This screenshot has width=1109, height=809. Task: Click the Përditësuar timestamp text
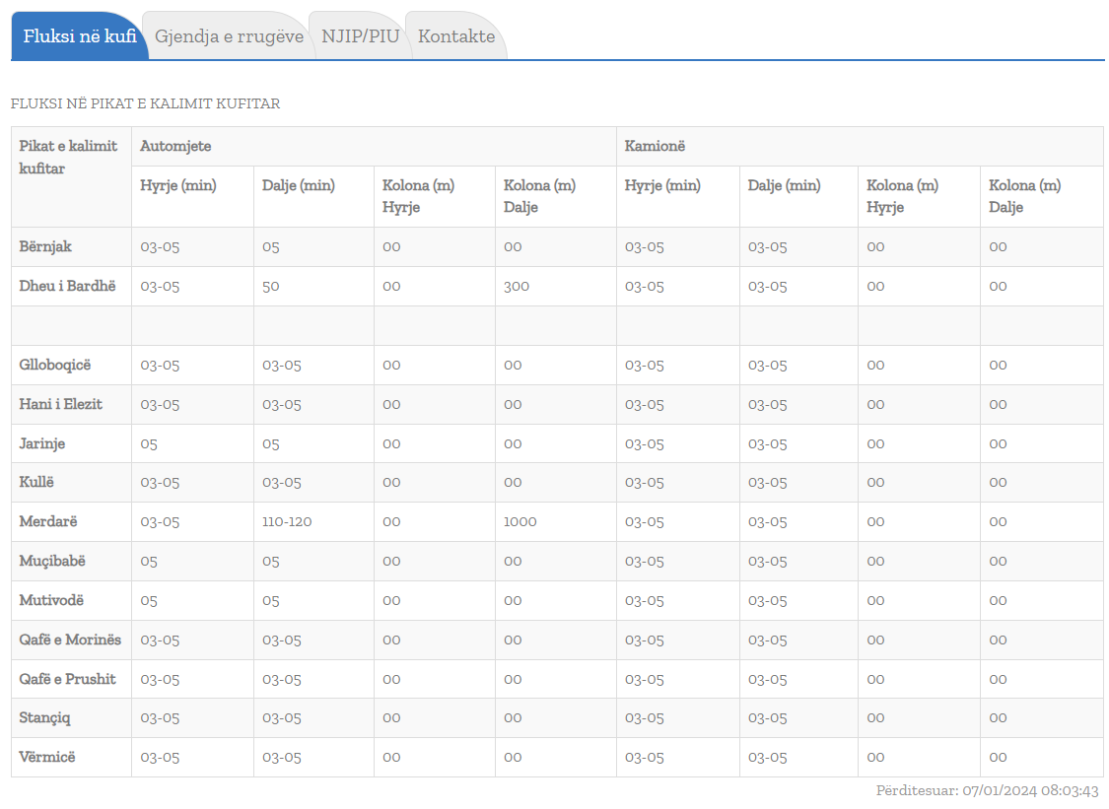987,790
